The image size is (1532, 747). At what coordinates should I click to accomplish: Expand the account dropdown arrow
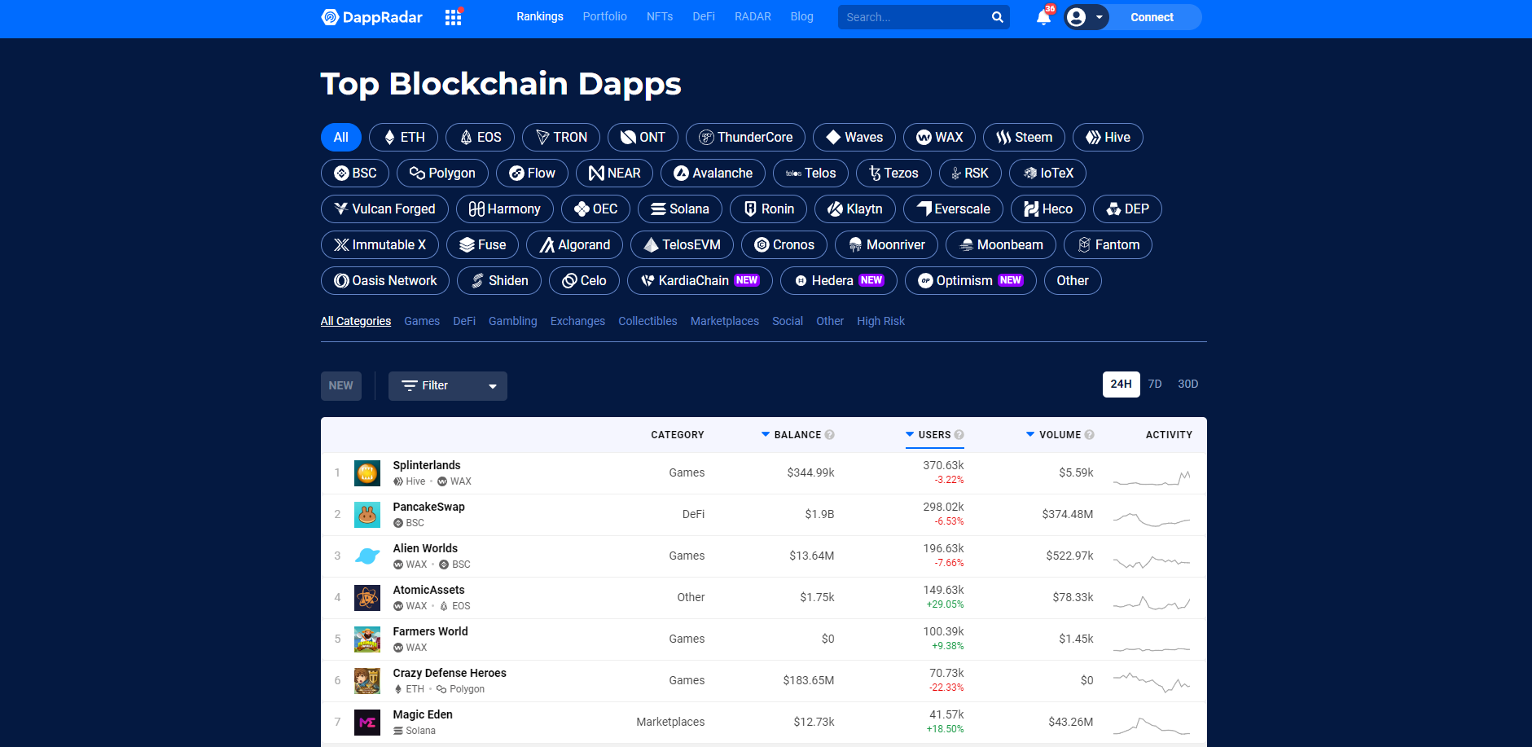pyautogui.click(x=1099, y=17)
